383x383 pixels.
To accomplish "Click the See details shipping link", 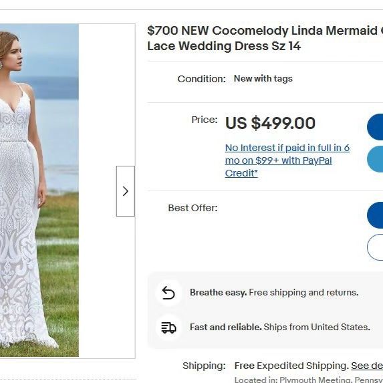I will pyautogui.click(x=367, y=366).
